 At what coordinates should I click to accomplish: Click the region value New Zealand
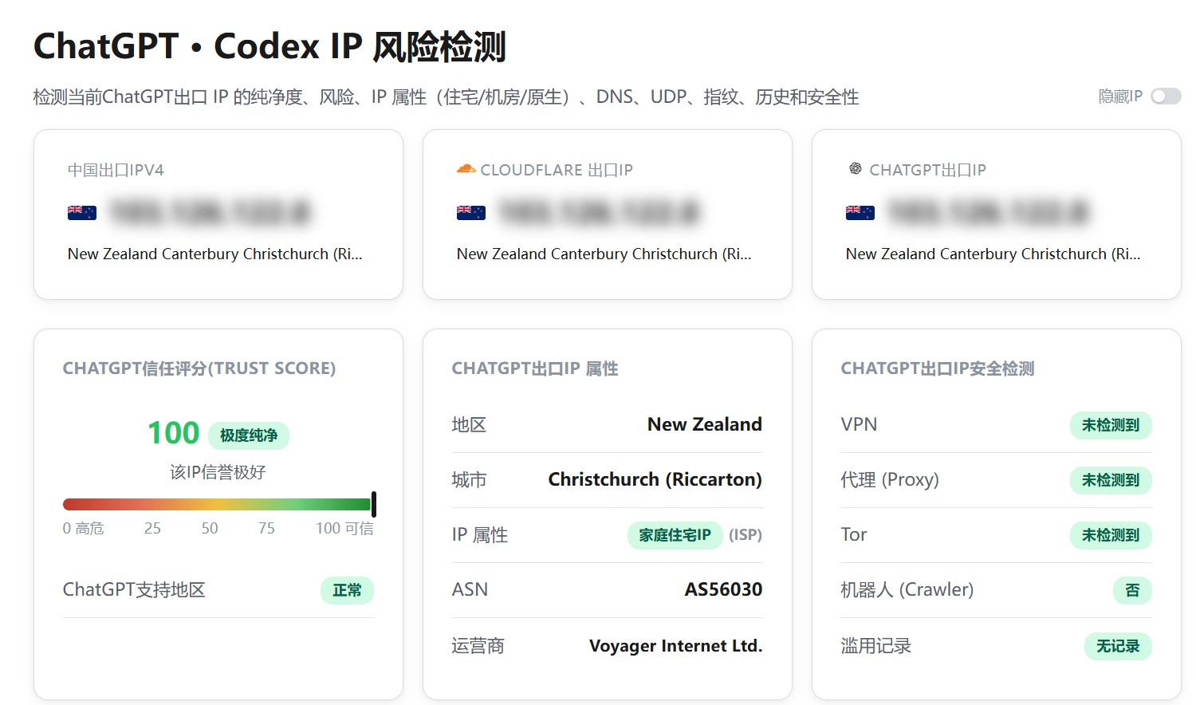pos(705,424)
